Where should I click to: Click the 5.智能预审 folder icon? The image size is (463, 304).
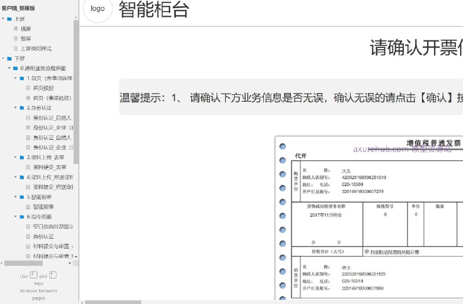pos(22,197)
